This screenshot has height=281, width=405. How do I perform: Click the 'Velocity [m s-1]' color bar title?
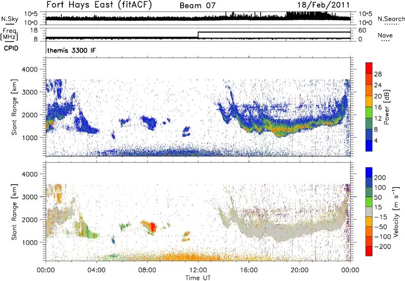coord(396,212)
